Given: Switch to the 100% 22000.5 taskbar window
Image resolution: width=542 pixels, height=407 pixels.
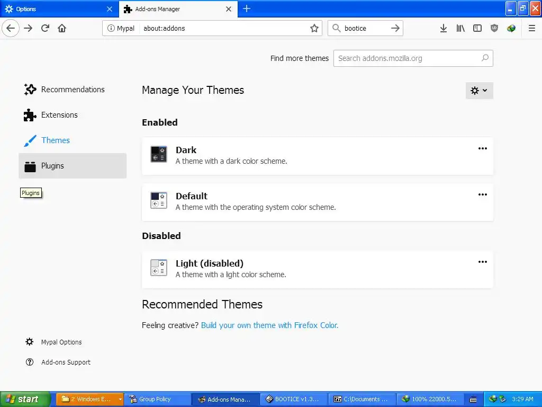Looking at the screenshot, I should click(x=430, y=399).
